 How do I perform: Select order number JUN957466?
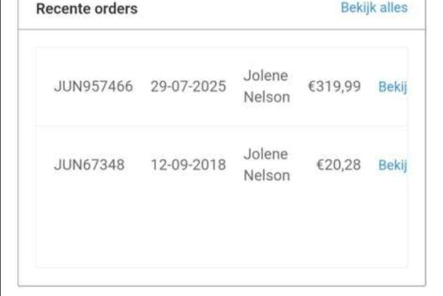[x=94, y=86]
